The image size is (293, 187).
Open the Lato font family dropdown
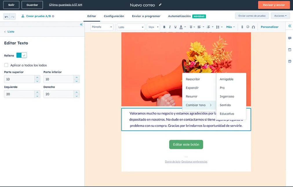pos(130,27)
